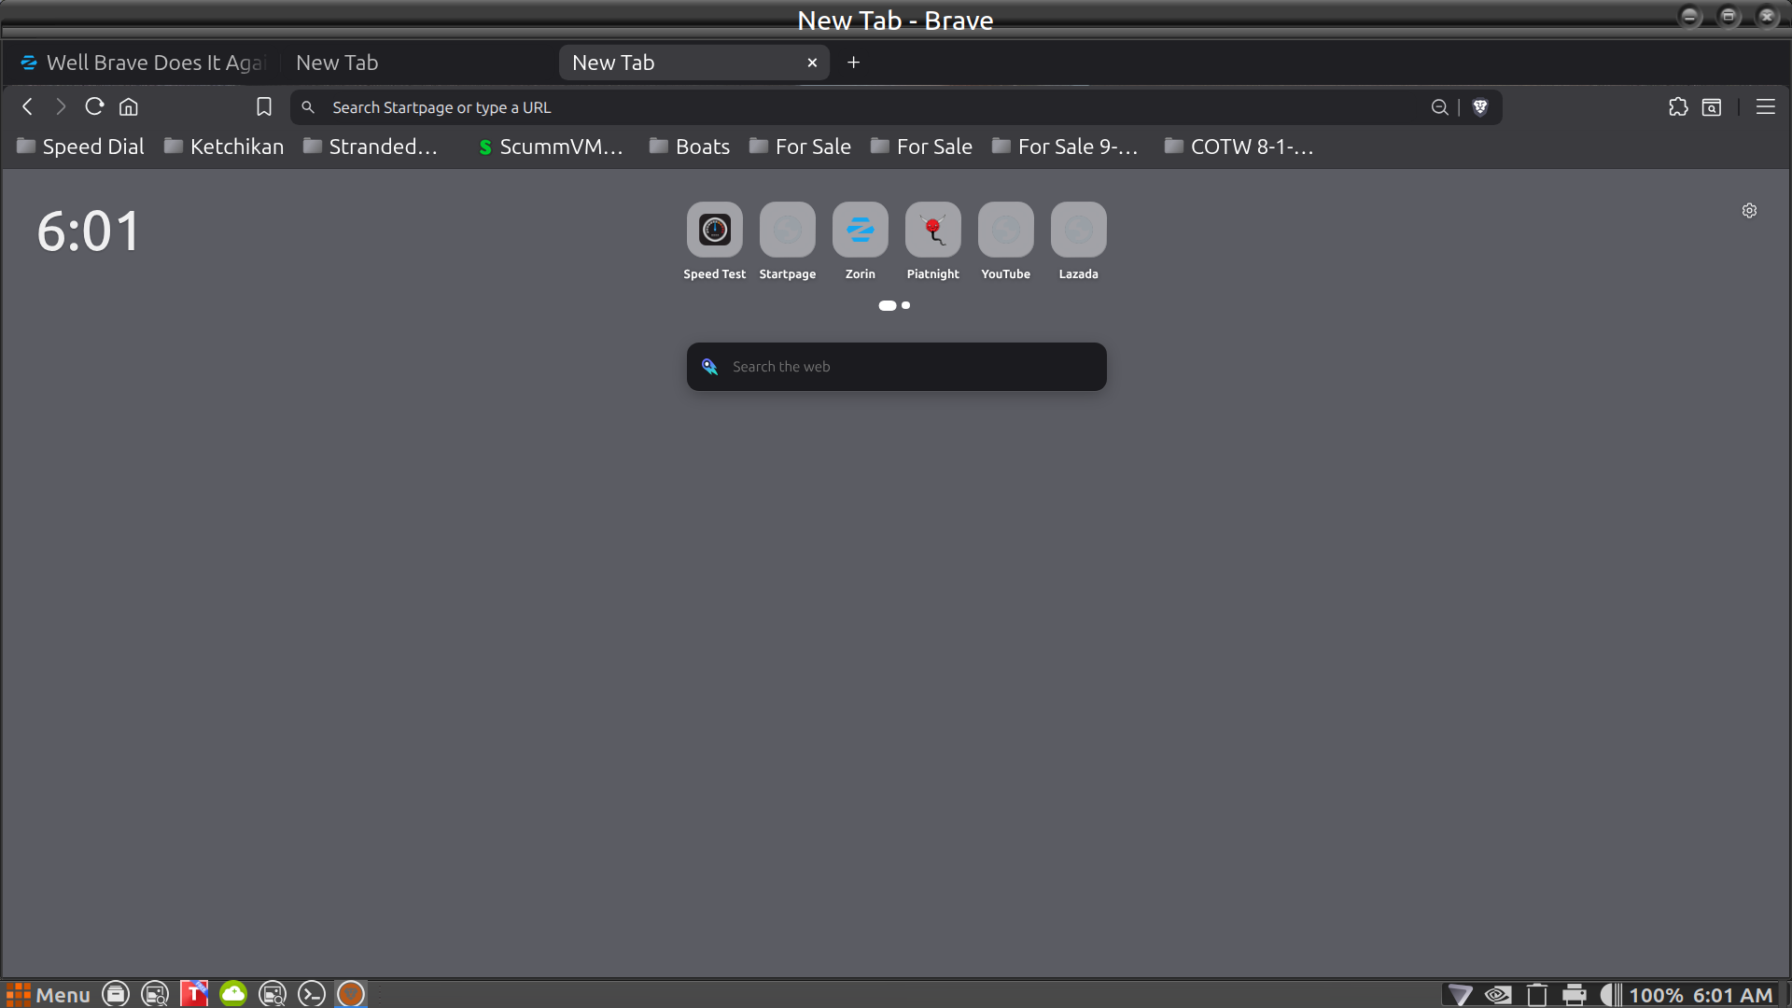Image resolution: width=1792 pixels, height=1008 pixels.
Task: Open the Extensions puzzle icon
Action: pos(1678,107)
